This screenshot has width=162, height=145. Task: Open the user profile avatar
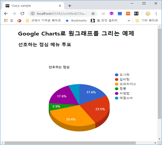click(x=148, y=14)
